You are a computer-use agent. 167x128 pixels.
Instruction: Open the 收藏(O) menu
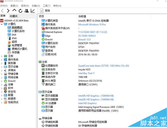(36, 6)
